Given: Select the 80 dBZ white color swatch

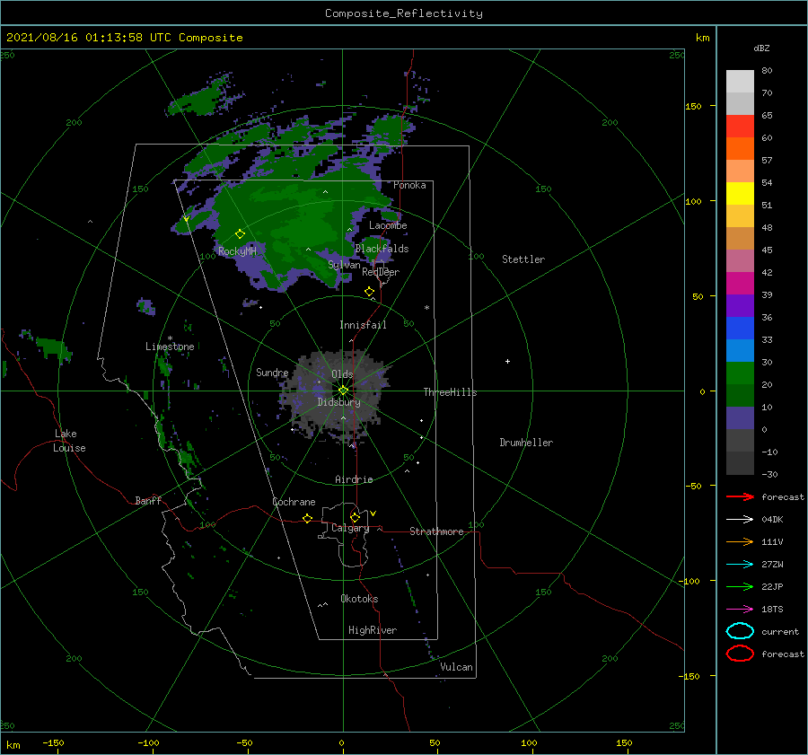Looking at the screenshot, I should pos(740,82).
